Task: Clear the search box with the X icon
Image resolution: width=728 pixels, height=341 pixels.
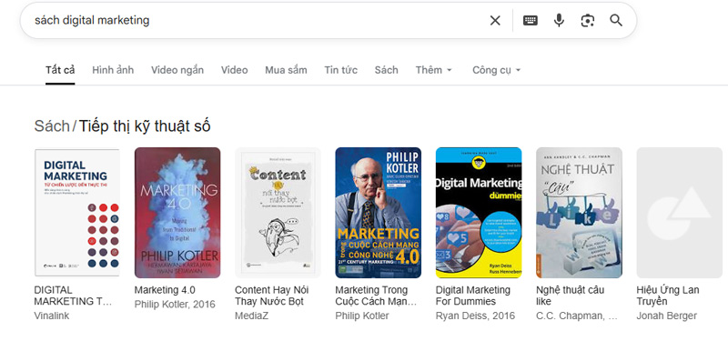Action: [x=495, y=20]
